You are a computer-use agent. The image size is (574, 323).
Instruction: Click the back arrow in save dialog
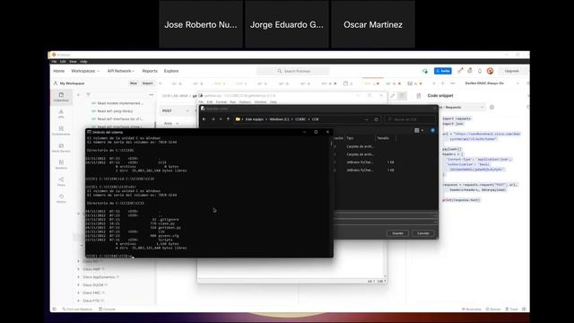click(x=204, y=119)
